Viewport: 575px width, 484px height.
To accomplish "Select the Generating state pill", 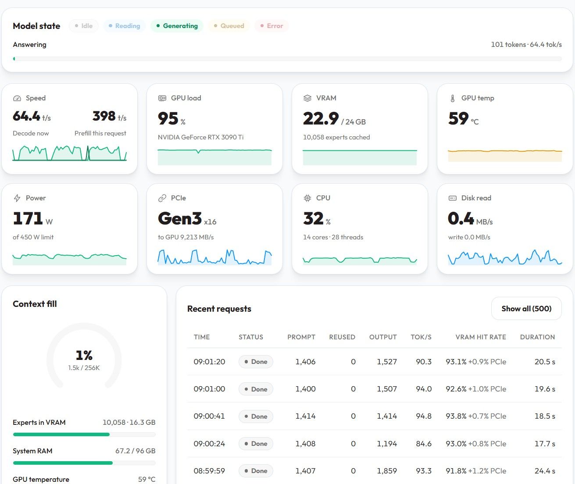I will coord(177,26).
